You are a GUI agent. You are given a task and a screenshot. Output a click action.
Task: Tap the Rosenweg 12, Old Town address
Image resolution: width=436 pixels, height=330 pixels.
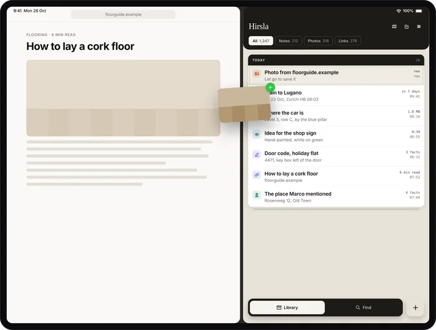point(288,200)
